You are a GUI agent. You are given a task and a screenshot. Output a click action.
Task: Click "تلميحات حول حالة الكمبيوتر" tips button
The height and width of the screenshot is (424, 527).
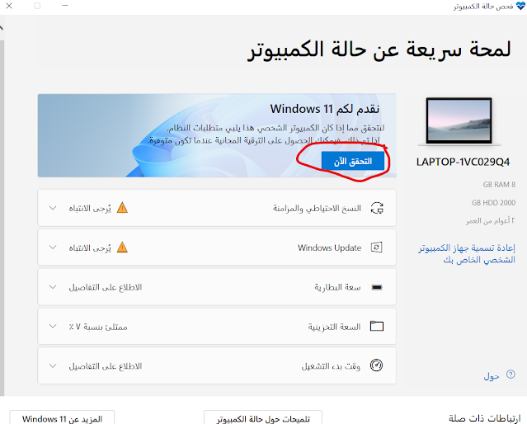click(x=263, y=418)
